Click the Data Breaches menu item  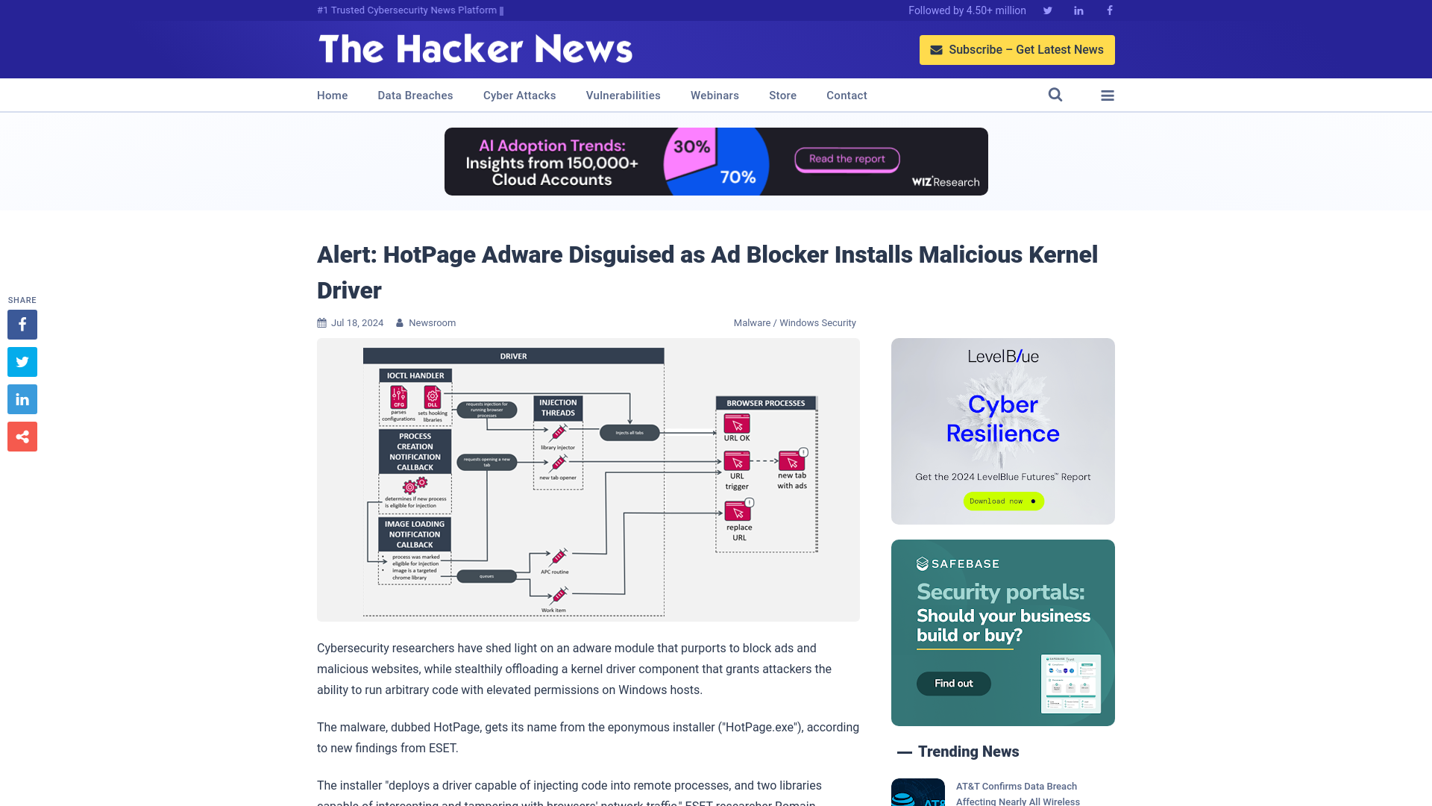point(415,95)
